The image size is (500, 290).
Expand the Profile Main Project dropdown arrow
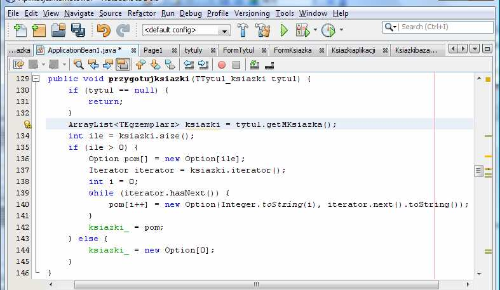click(341, 30)
